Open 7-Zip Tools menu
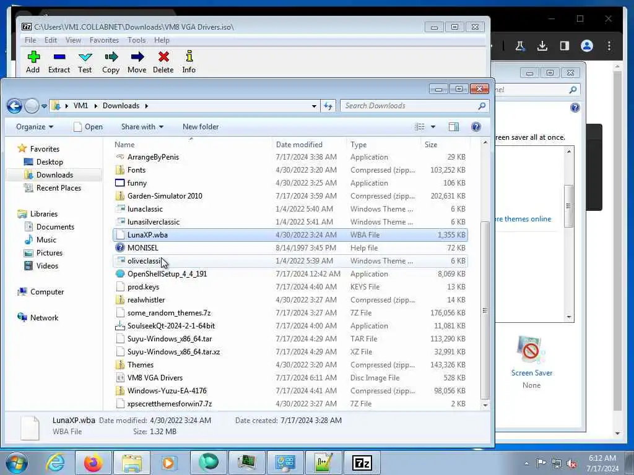This screenshot has height=475, width=634. tap(137, 40)
